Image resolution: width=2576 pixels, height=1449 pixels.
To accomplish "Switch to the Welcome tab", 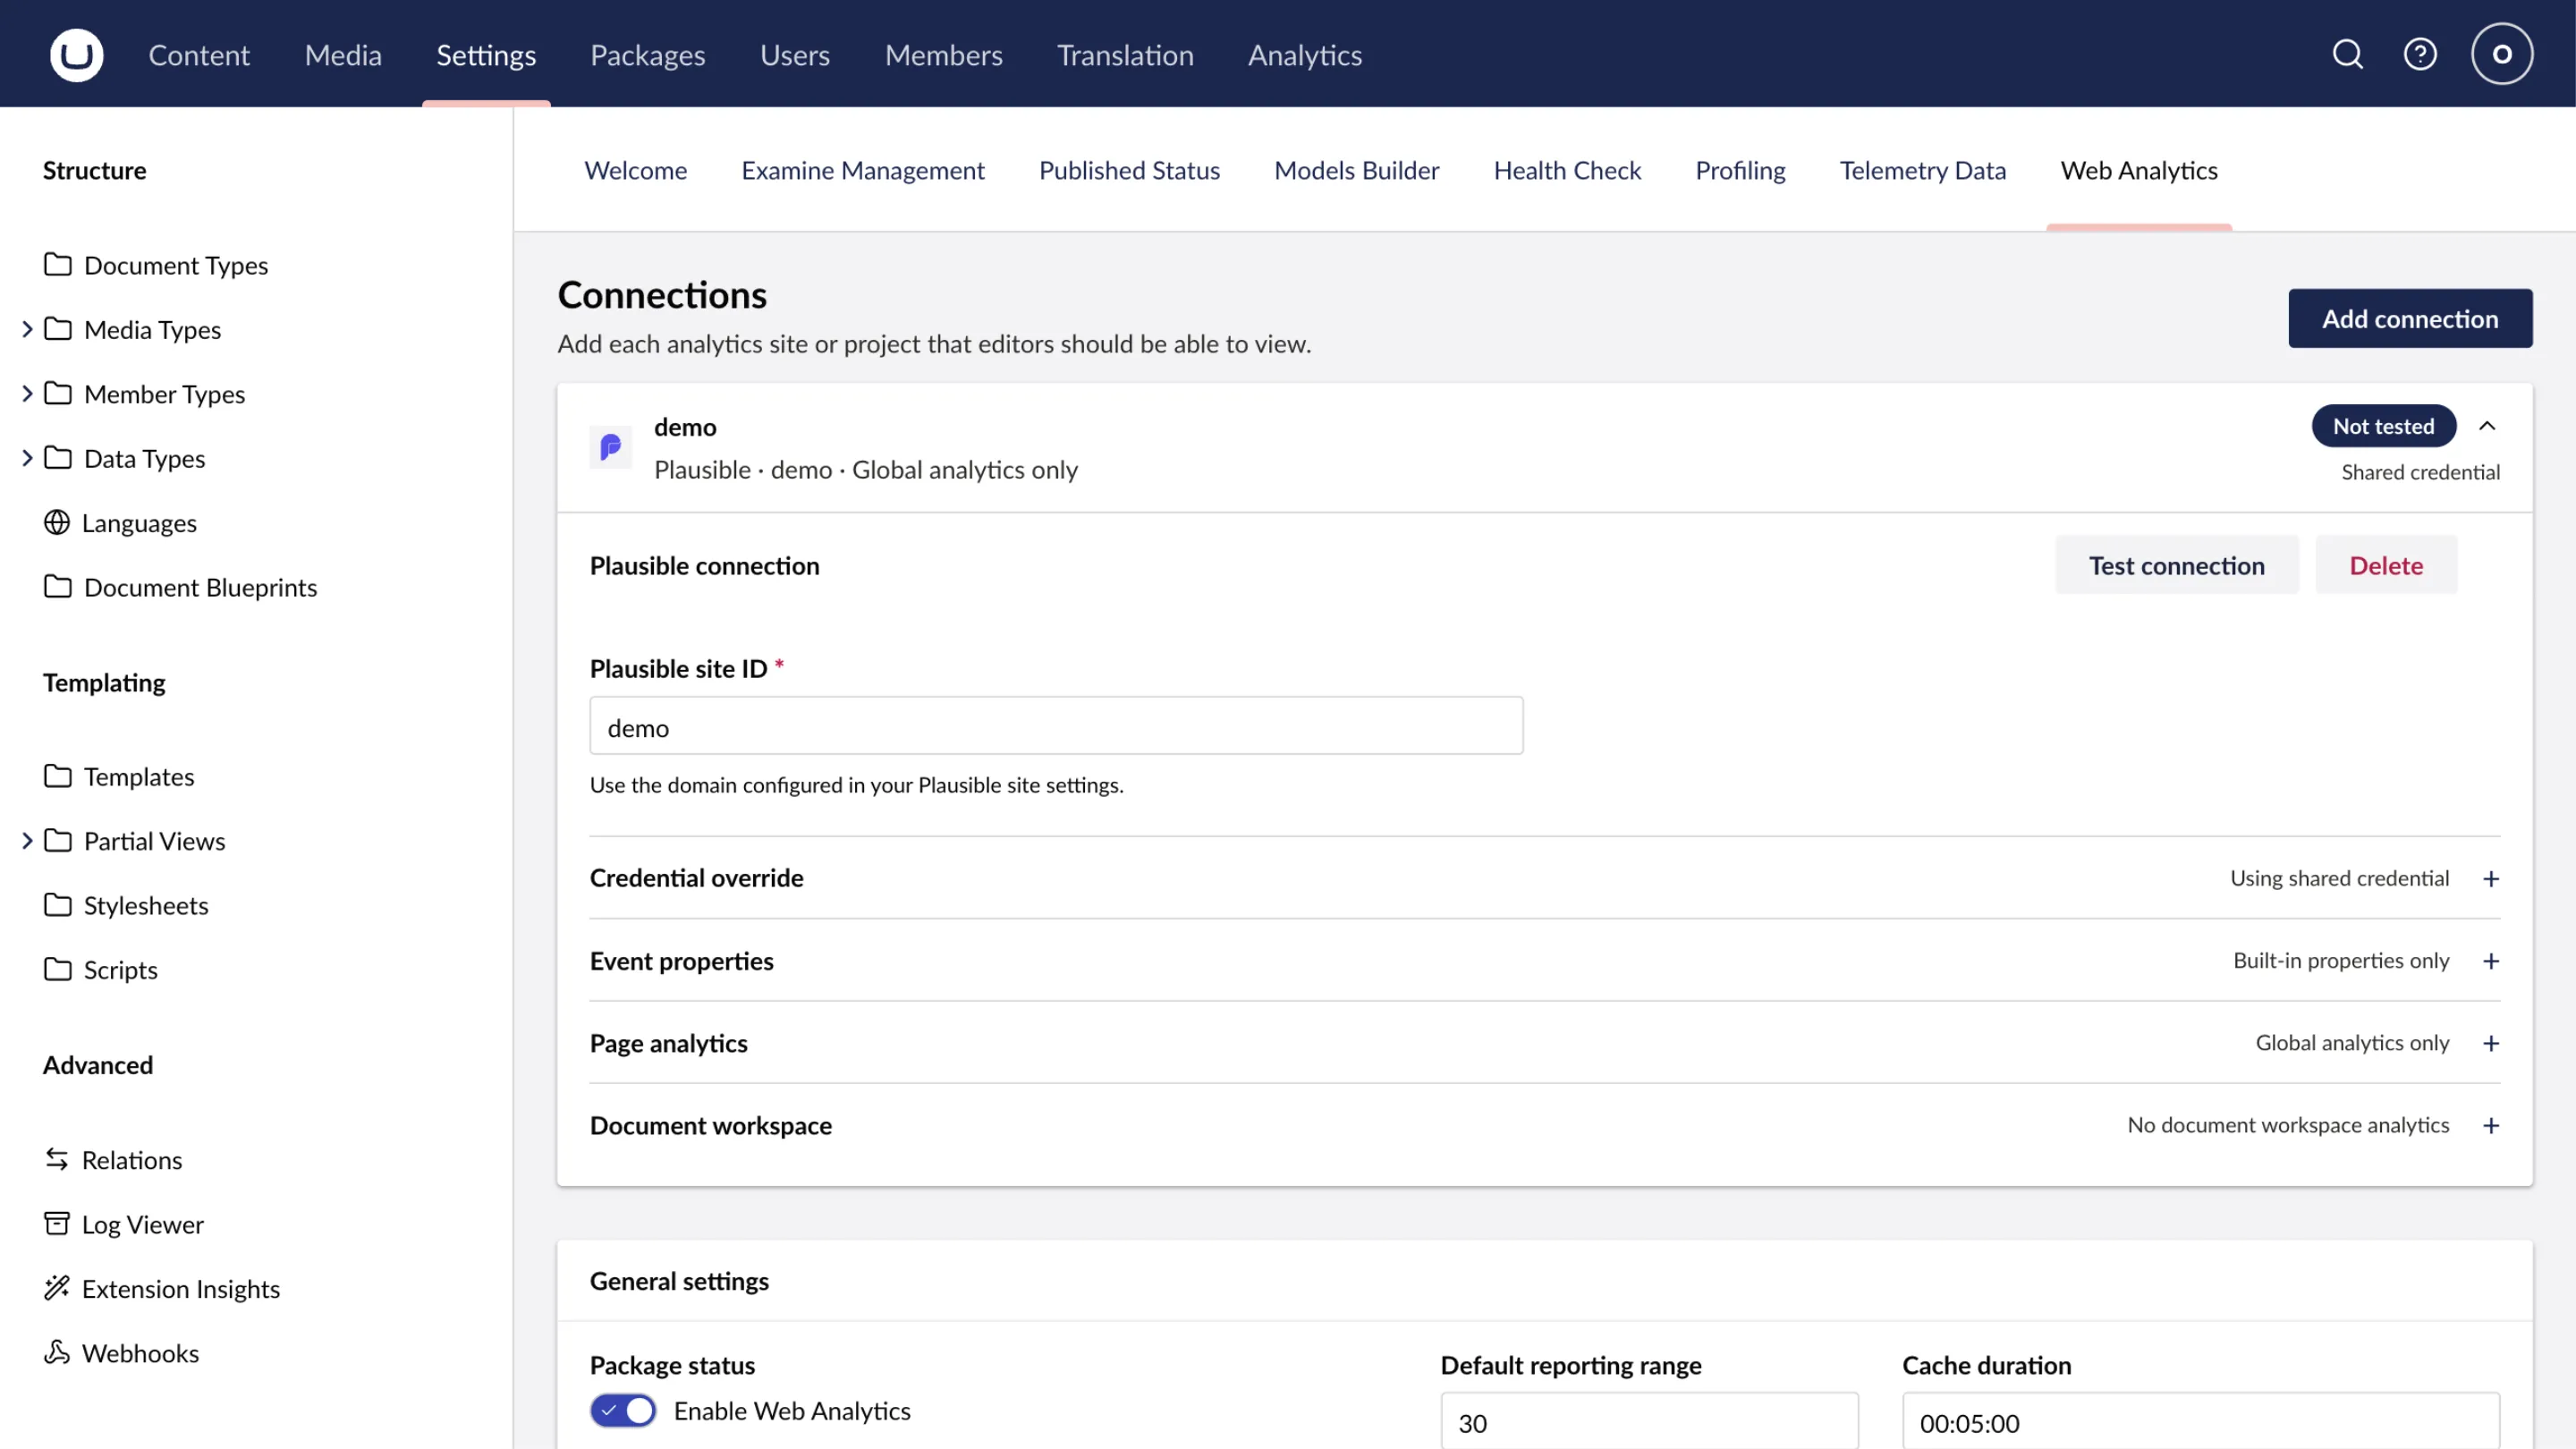I will coord(636,170).
